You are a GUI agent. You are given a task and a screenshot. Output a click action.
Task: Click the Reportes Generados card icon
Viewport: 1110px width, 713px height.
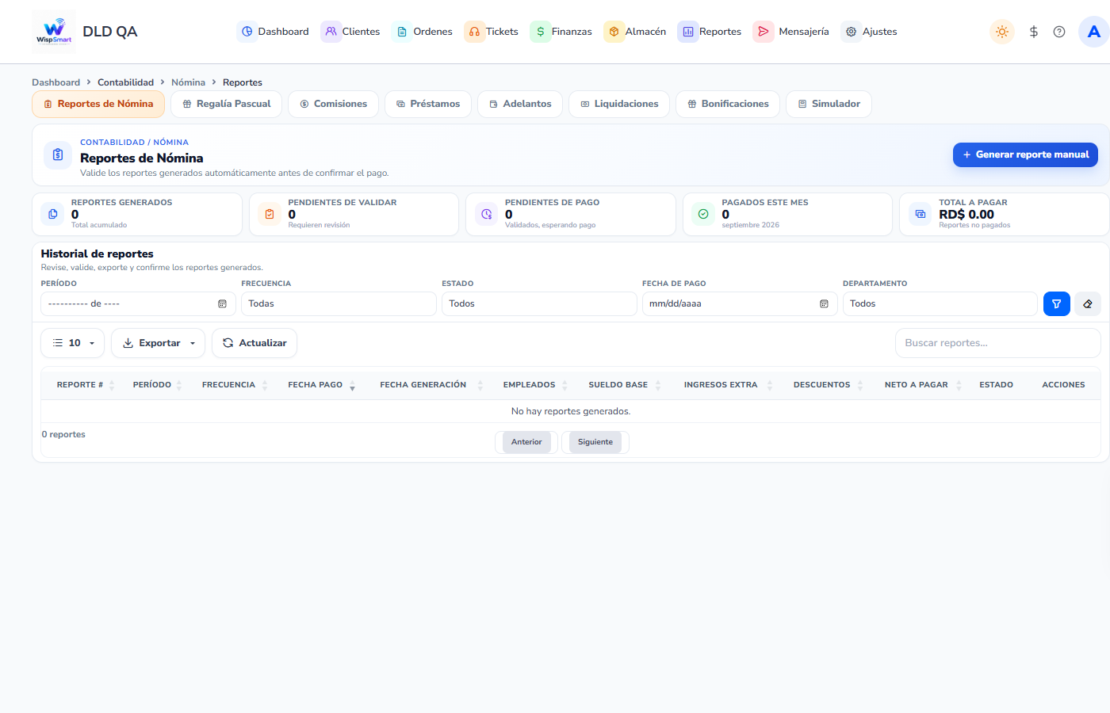pos(53,214)
